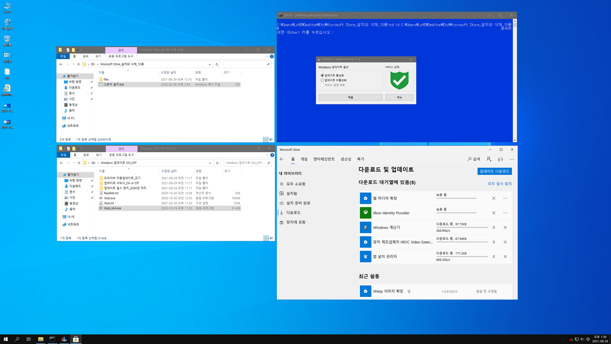This screenshot has height=344, width=611.
Task: Click 적용 button in Update Blocker
Action: coord(350,98)
